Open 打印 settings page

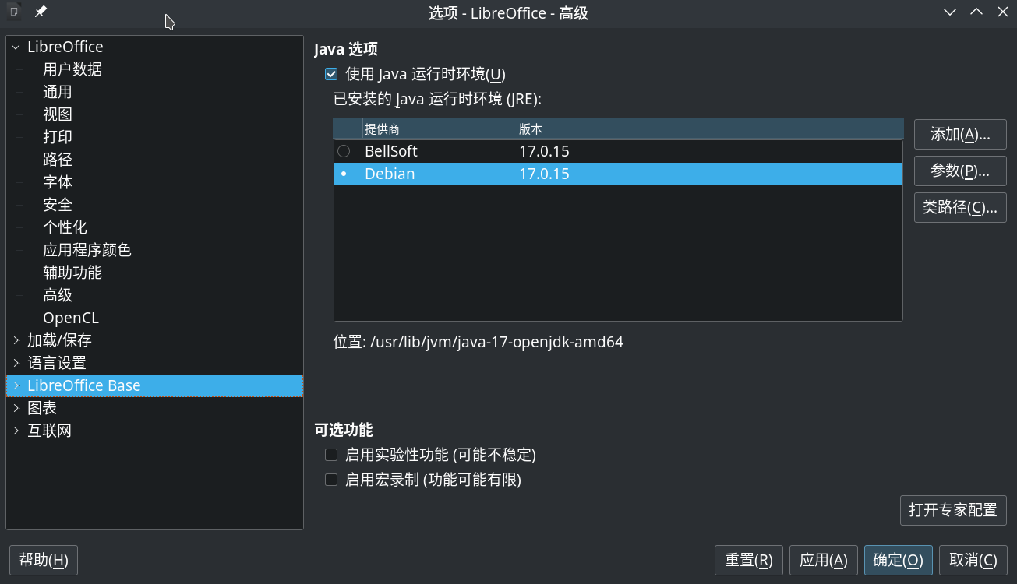tap(58, 137)
